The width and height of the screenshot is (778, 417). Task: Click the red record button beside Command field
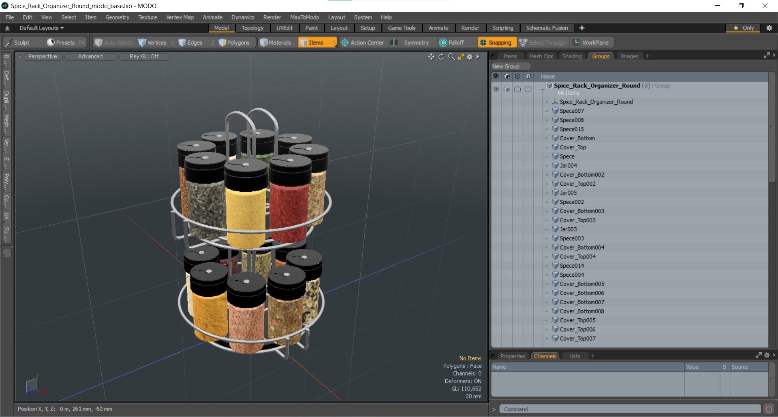tap(769, 409)
